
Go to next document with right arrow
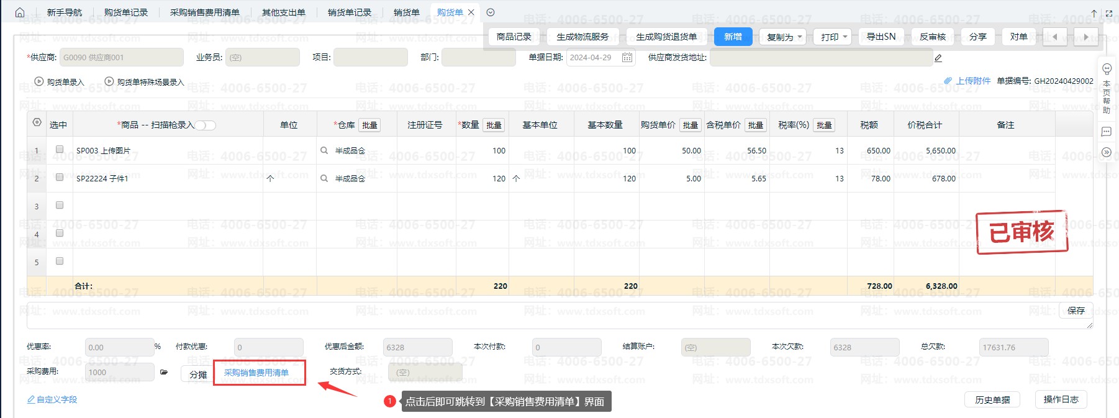pyautogui.click(x=1085, y=37)
